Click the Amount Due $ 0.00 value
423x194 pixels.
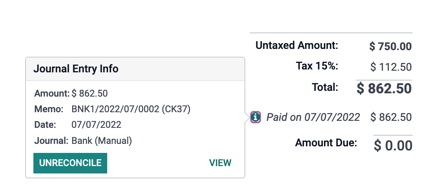click(x=393, y=145)
